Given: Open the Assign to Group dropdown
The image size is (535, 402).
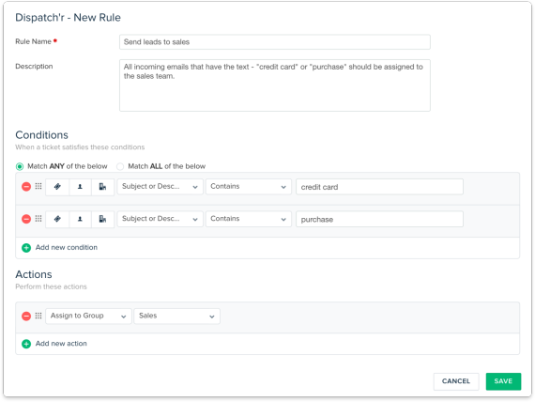Looking at the screenshot, I should (x=88, y=316).
